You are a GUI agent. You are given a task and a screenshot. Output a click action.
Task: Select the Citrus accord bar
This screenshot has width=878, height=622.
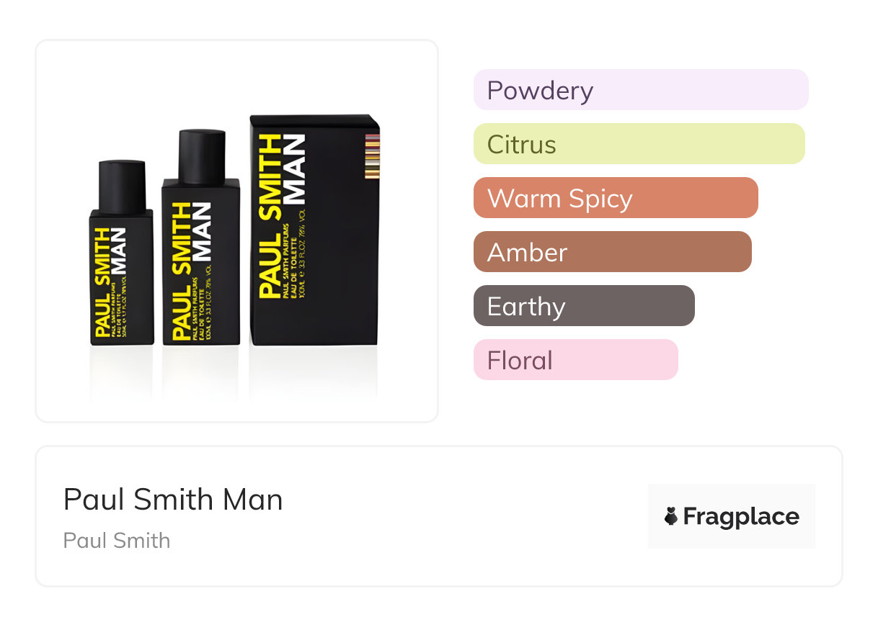pos(639,144)
